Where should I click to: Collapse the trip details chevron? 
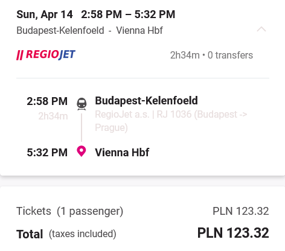pyautogui.click(x=261, y=30)
